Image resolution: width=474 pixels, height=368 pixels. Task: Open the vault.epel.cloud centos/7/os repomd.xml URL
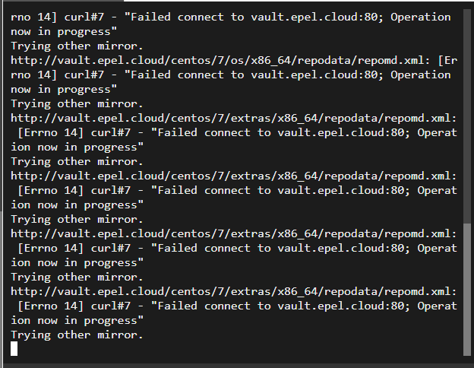(220, 61)
